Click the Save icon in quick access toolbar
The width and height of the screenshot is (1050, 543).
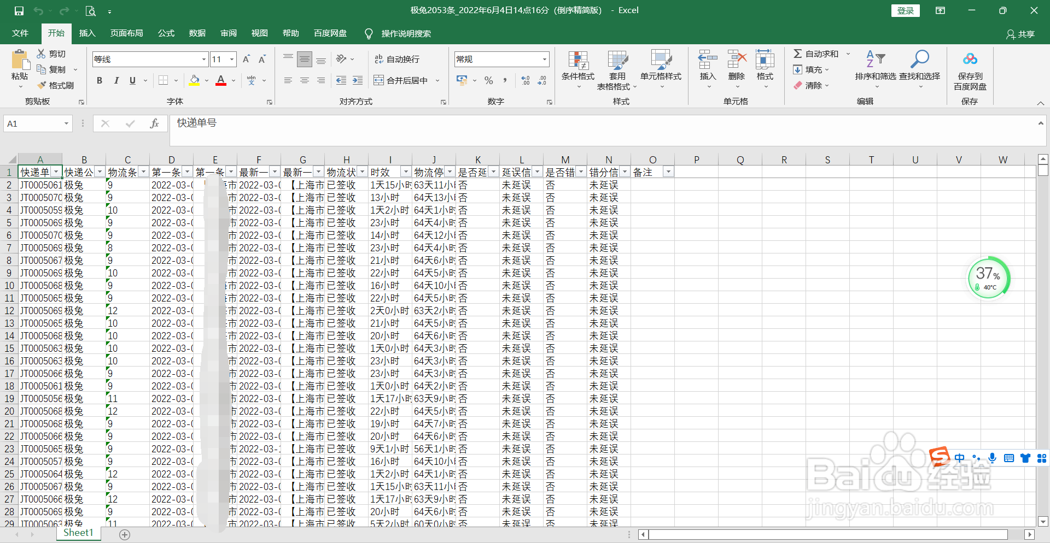(x=19, y=11)
